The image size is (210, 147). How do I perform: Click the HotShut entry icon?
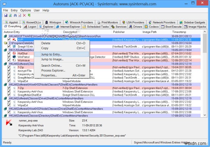(14, 53)
